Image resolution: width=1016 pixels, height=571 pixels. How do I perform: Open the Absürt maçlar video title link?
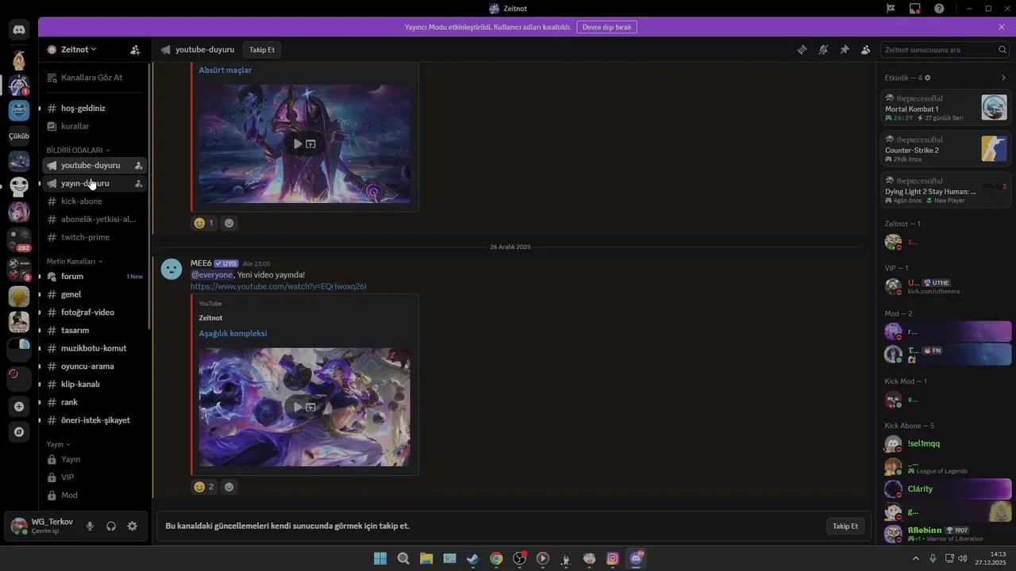225,70
